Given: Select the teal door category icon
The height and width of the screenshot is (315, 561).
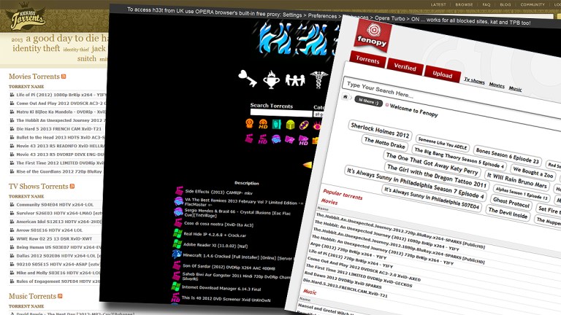Looking at the screenshot, I should tap(277, 124).
